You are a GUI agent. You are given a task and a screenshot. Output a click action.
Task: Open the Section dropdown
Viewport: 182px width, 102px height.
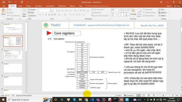coord(32,16)
